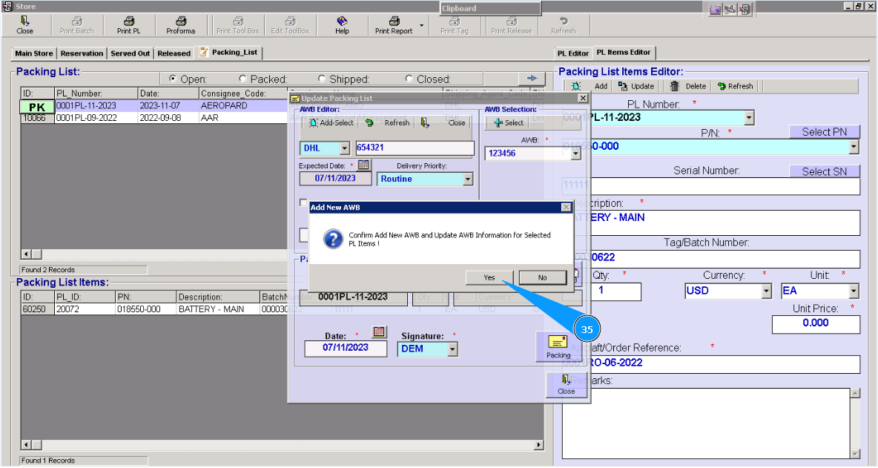Viewport: 878px width, 468px height.
Task: Click the Remarks text area
Action: [706, 423]
